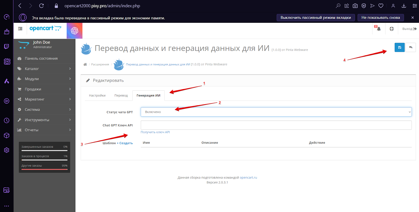Click the home breadcrumb icon
The image size is (419, 212).
[85, 64]
